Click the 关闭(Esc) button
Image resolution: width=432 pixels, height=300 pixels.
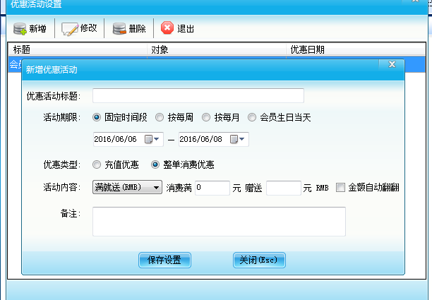click(259, 260)
